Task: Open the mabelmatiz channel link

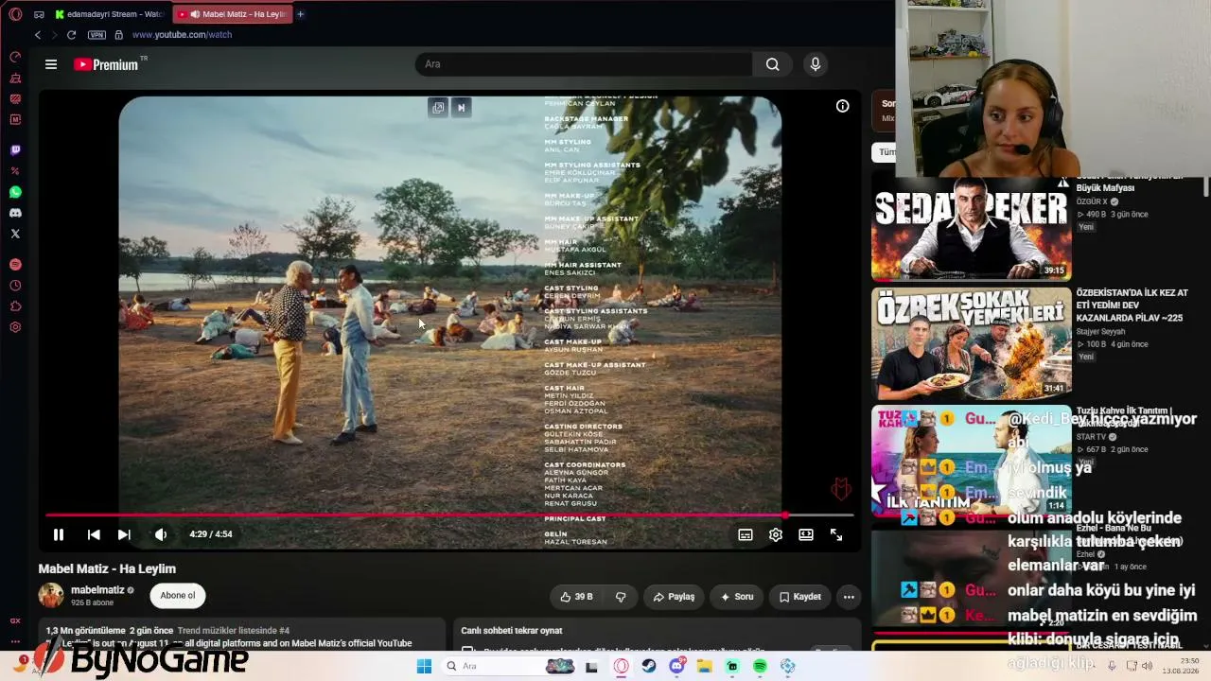Action: [98, 590]
